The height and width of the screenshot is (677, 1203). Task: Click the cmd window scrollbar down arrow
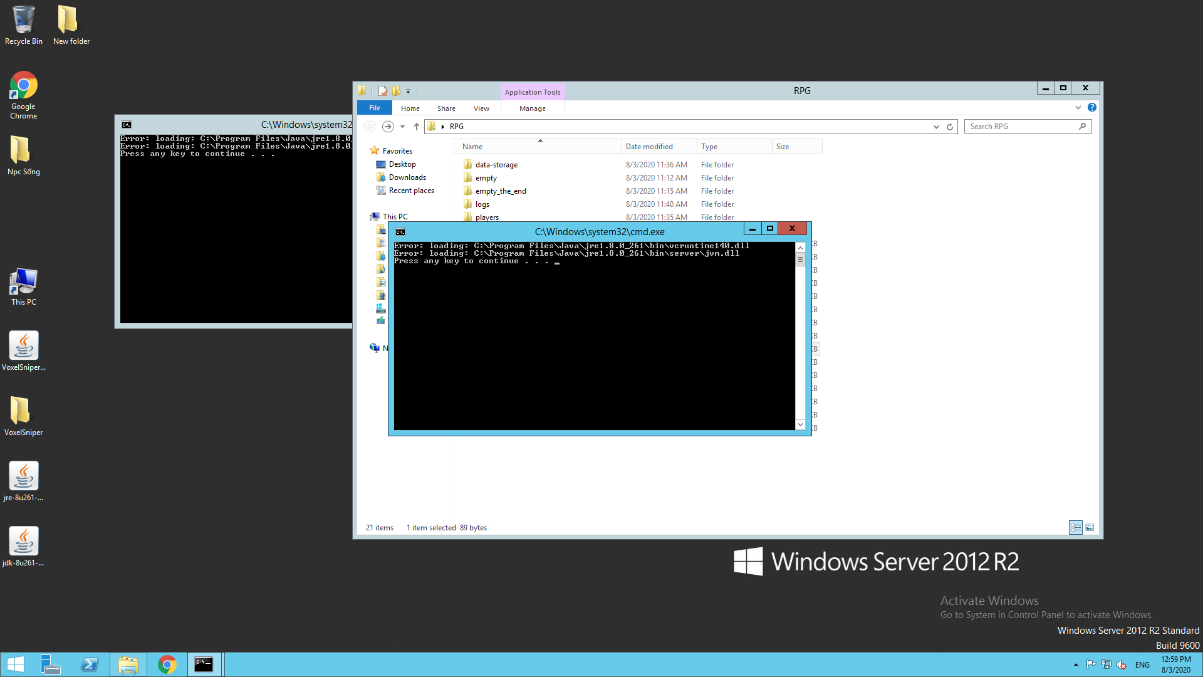click(x=800, y=425)
